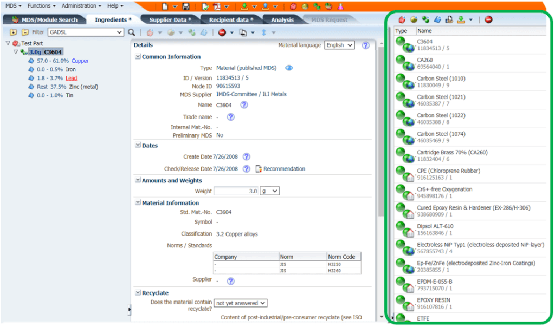Switch to the Supplier Data tab

(170, 20)
